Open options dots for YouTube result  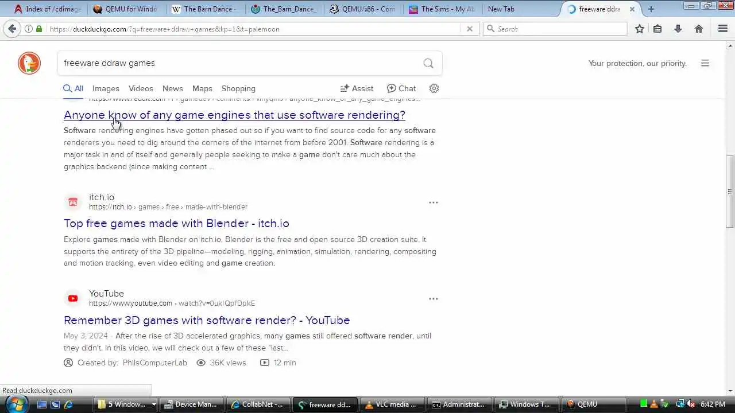pyautogui.click(x=434, y=299)
